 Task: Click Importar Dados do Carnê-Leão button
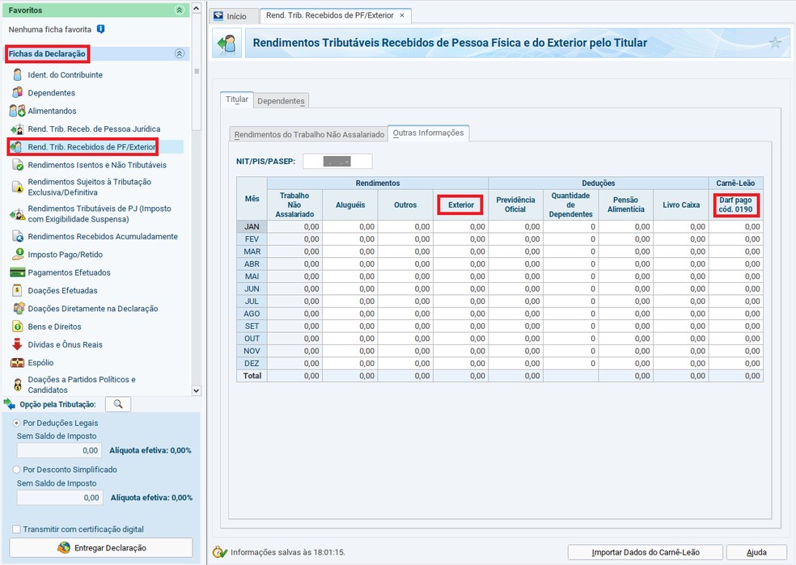click(646, 552)
